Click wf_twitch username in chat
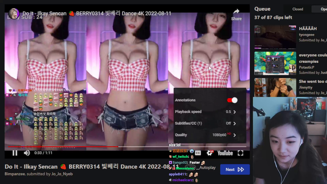 (x=180, y=157)
